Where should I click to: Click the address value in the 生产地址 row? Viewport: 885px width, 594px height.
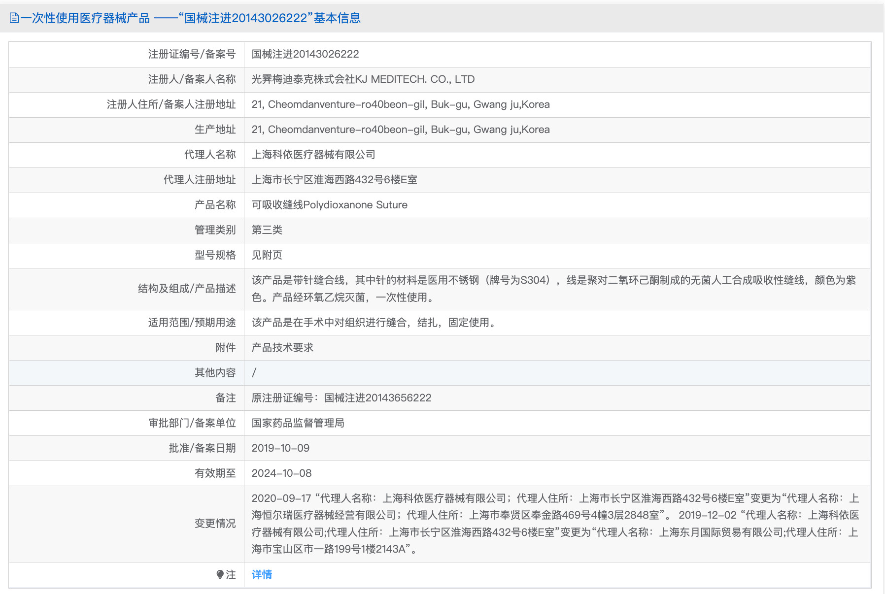pos(401,130)
